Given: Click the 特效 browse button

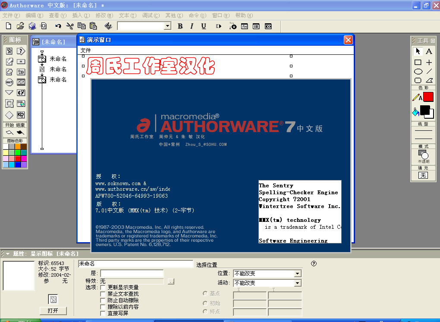Looking at the screenshot, I should [171, 281].
